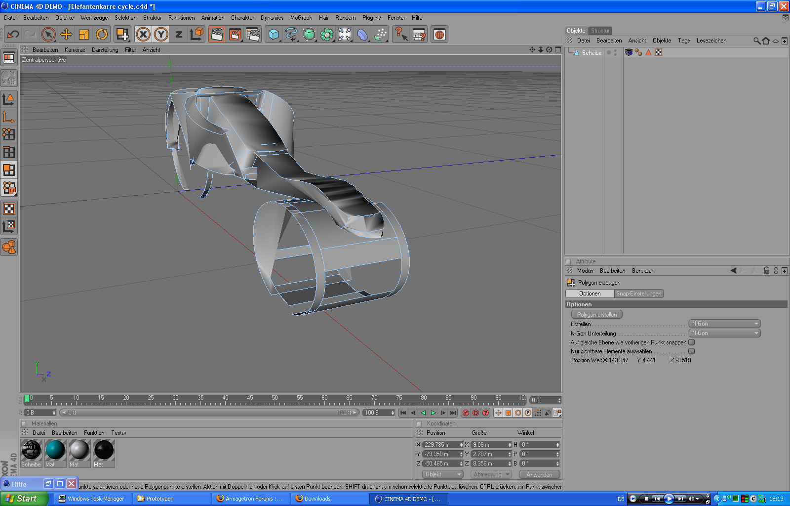The image size is (790, 506).
Task: Click the undo arrow in the toolbar
Action: click(13, 34)
